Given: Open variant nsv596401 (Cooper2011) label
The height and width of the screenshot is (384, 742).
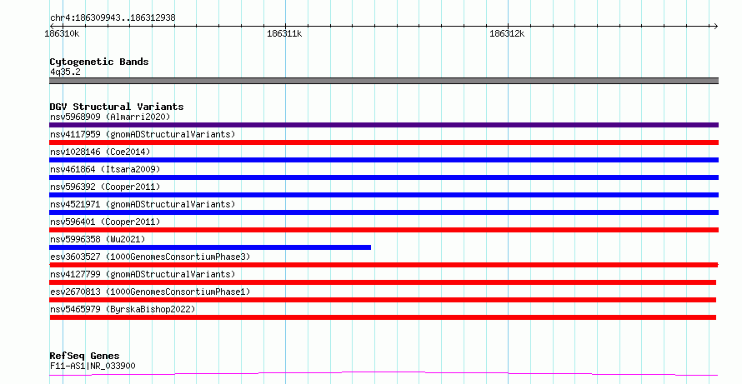Looking at the screenshot, I should tap(105, 222).
